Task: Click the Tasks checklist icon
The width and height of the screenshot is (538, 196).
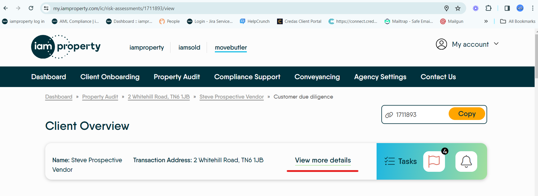Action: (390, 161)
